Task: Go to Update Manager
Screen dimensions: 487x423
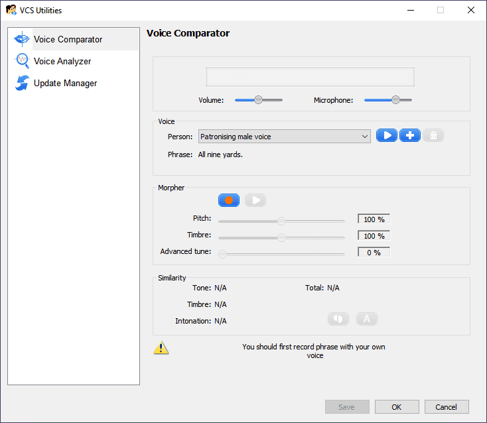Action: click(65, 83)
